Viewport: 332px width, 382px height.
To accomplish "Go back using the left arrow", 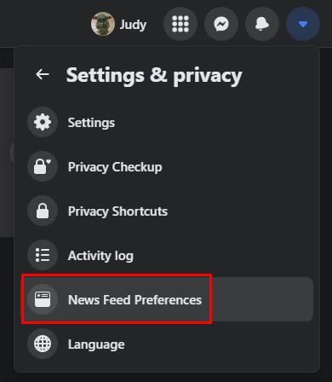I will [x=43, y=74].
